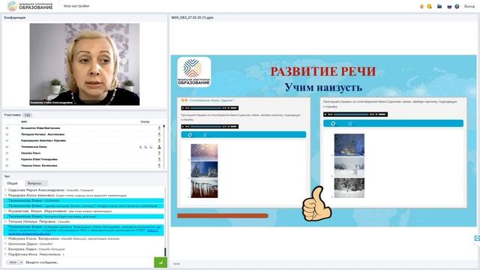Tick checkbox of Майорова Елена chat message
The image size is (480, 270).
[5, 238]
